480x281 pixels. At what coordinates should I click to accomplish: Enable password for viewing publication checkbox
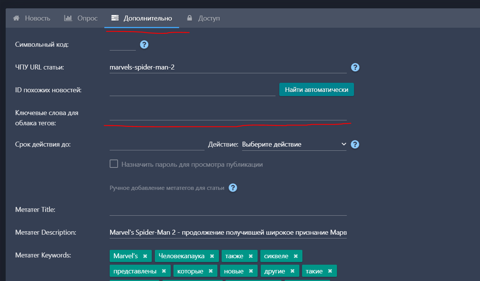114,164
